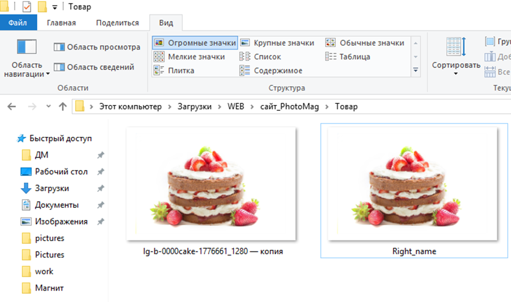Switch view to Таблица

click(348, 57)
